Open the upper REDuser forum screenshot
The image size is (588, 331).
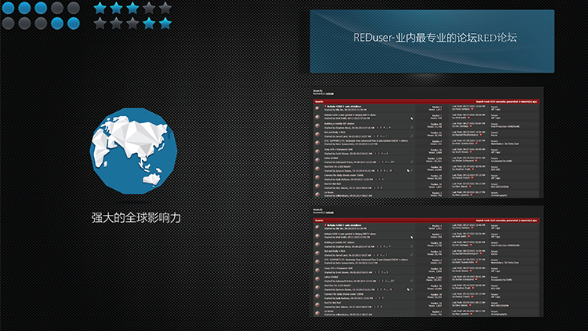(x=426, y=143)
